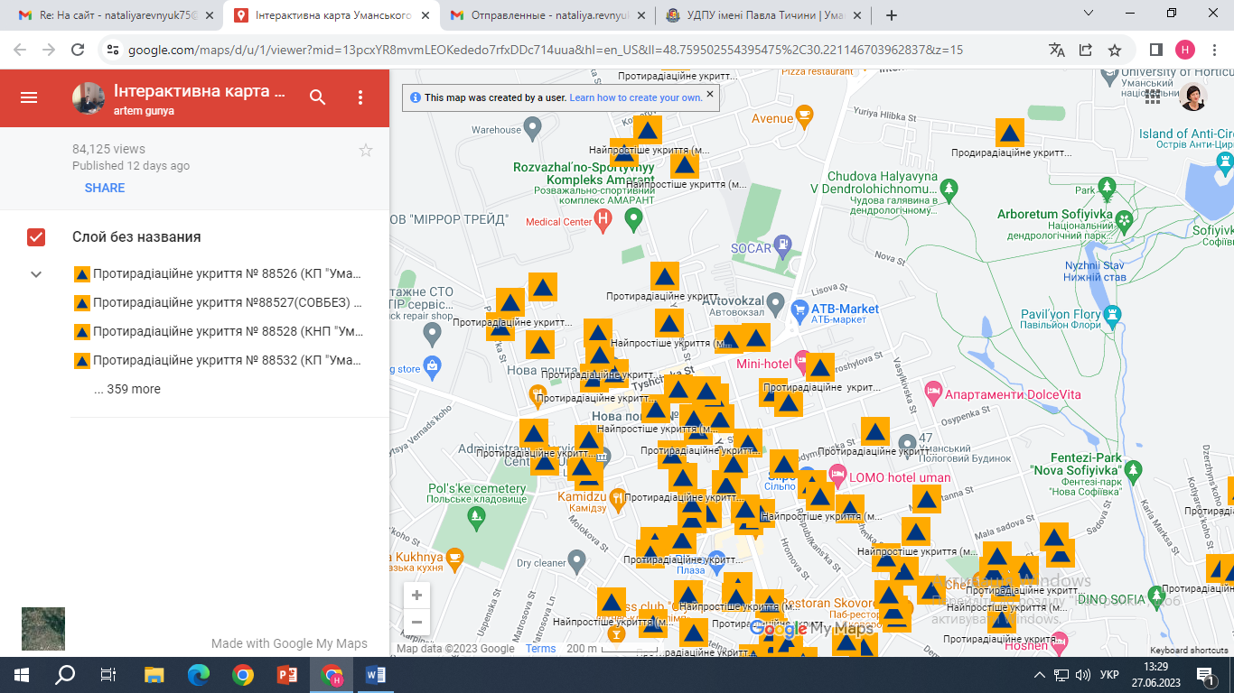Image resolution: width=1234 pixels, height=693 pixels.
Task: Uncheck the "Слой без названия" layer checkbox
Action: tap(36, 237)
